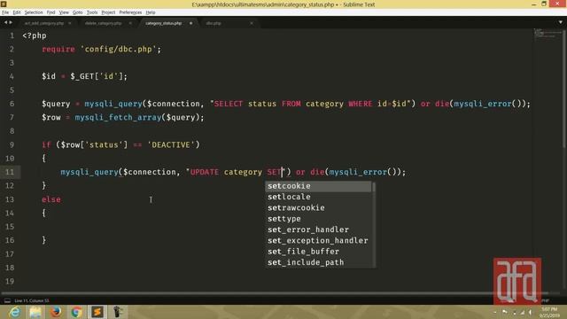
Task: Click the 'DEACTIVE' string on line 9
Action: coord(171,144)
